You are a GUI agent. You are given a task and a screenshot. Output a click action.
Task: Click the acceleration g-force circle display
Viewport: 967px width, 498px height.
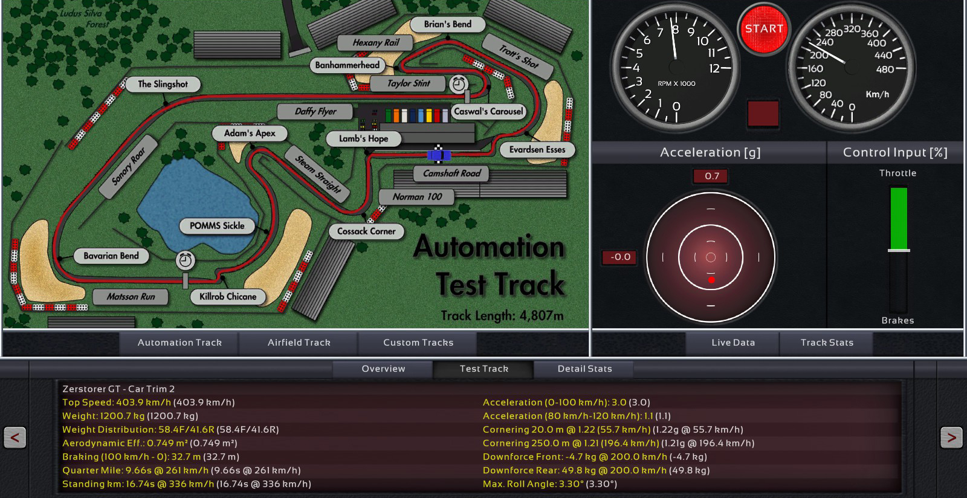711,257
